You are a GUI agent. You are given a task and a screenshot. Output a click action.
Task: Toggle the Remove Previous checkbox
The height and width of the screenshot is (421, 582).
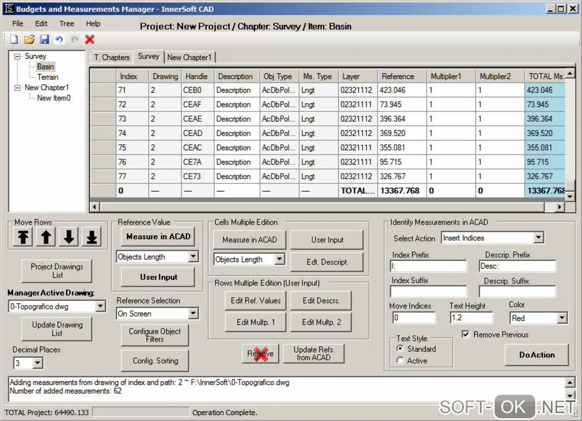(x=466, y=334)
